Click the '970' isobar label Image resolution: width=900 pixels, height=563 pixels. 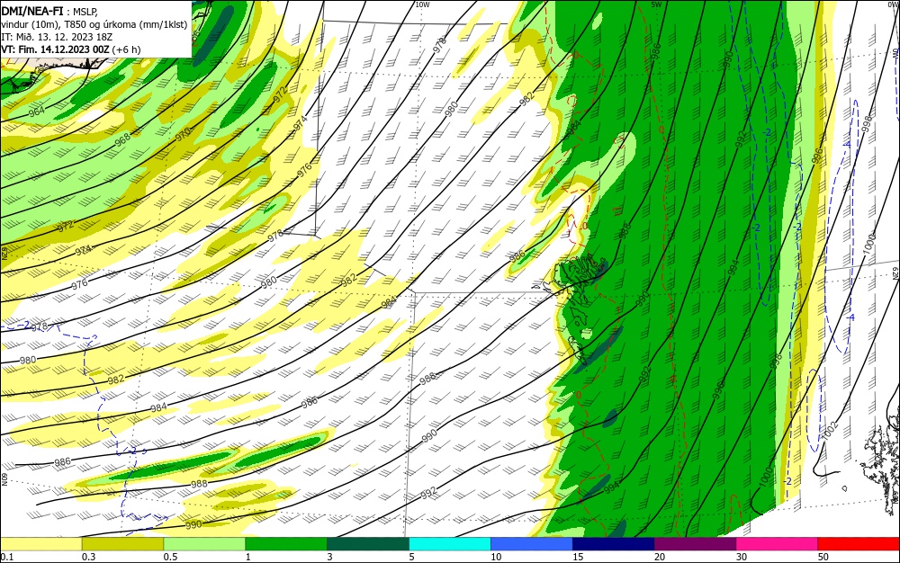coord(183,134)
